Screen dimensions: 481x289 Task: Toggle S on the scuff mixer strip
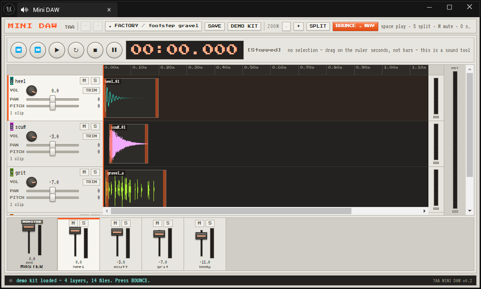[126, 223]
